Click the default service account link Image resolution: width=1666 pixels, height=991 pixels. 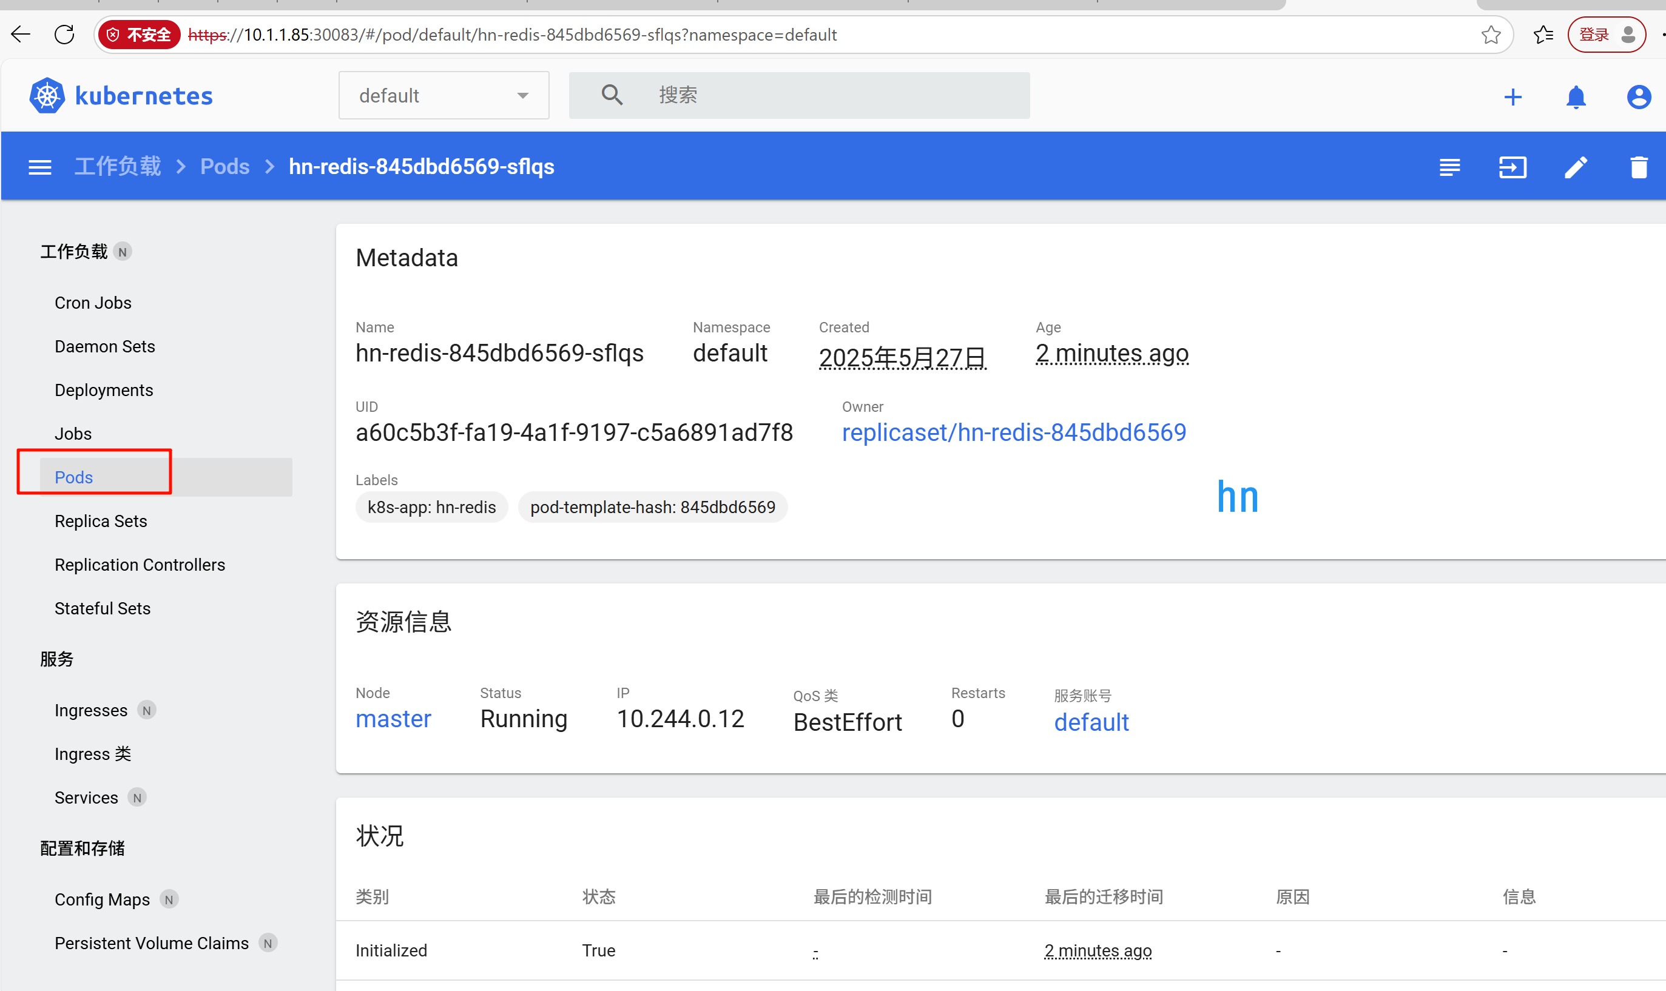1091,722
